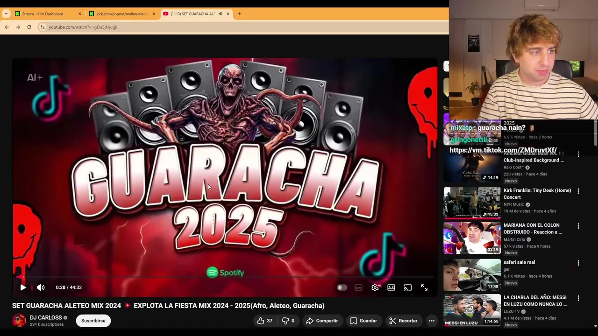Image resolution: width=598 pixels, height=336 pixels.
Task: Toggle subtitles in the video player
Action: (358, 287)
